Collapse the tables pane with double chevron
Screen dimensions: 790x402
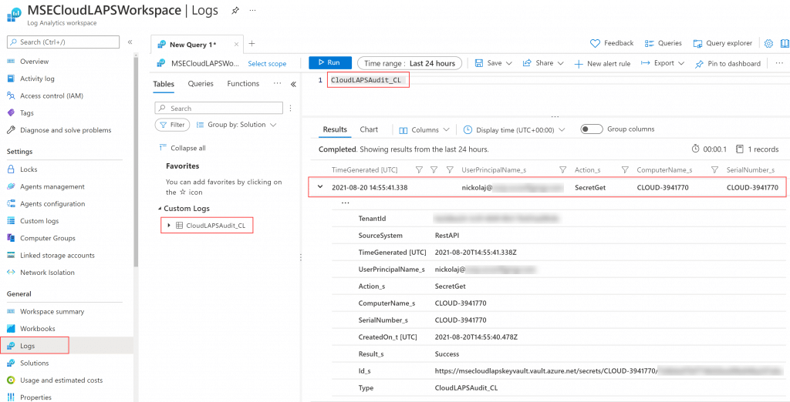[x=293, y=84]
